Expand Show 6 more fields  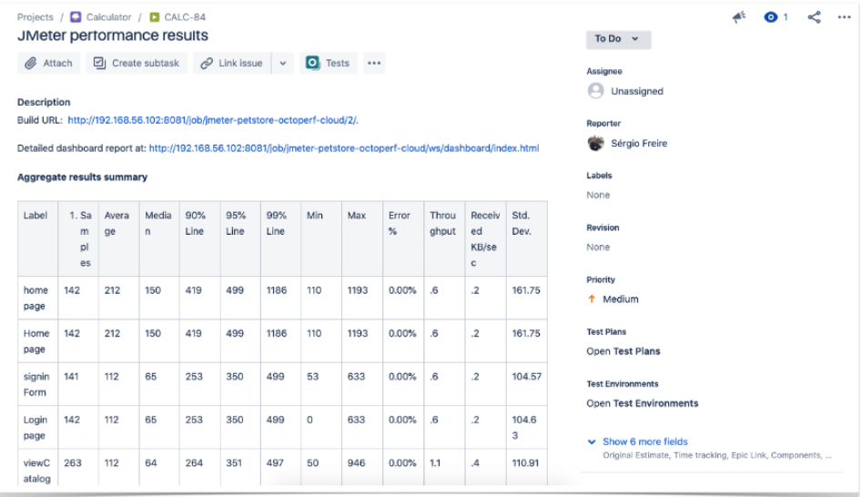click(x=644, y=441)
